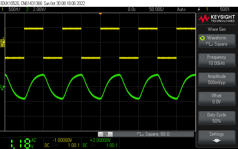Toggle the Auto trigger mode indicator
238x149 pixels.
pyautogui.click(x=181, y=9)
